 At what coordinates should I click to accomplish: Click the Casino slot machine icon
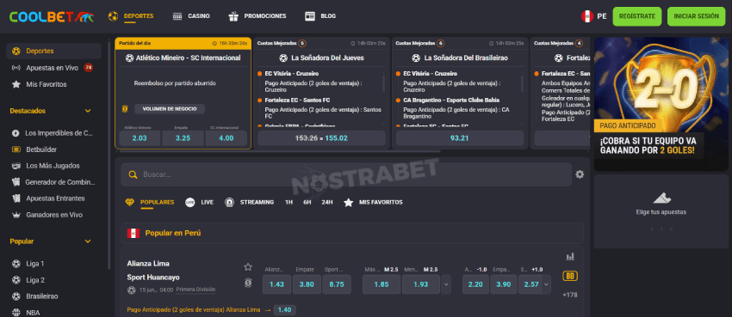point(177,16)
